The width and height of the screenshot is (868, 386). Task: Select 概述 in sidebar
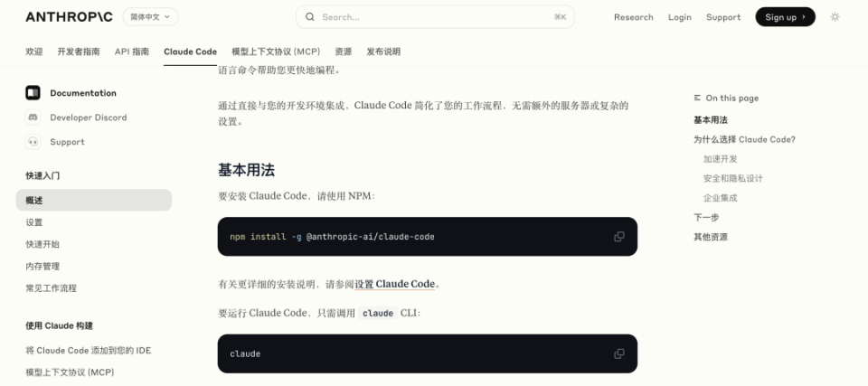[x=93, y=200]
